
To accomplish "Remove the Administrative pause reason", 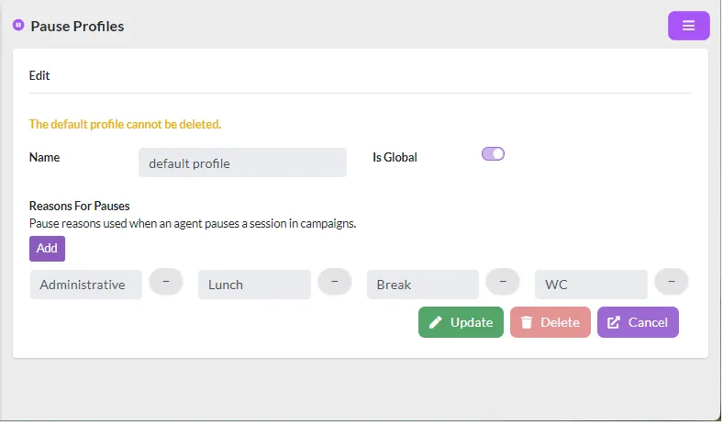I will 166,282.
